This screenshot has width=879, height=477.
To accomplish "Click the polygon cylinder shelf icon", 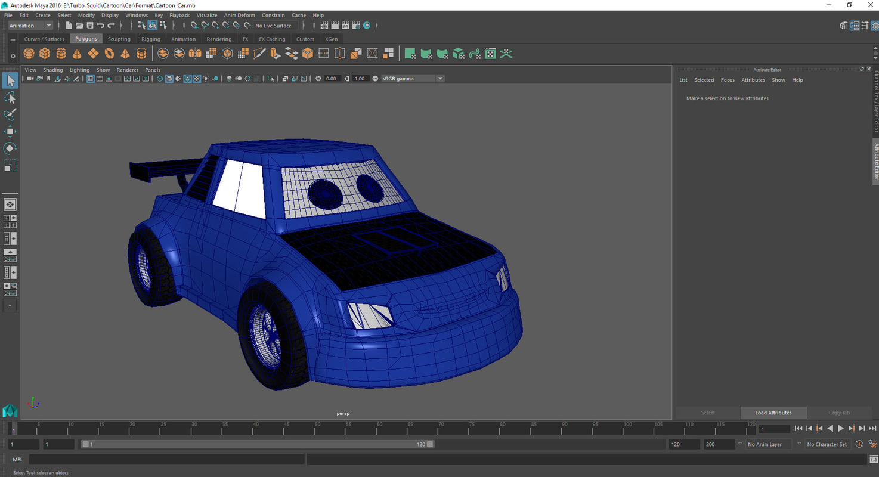I will 62,53.
